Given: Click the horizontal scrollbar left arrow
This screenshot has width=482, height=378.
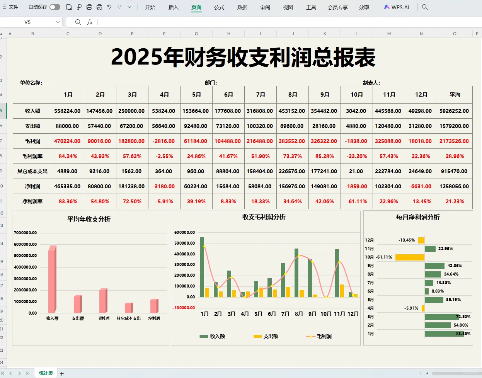Looking at the screenshot, I should pos(427,373).
